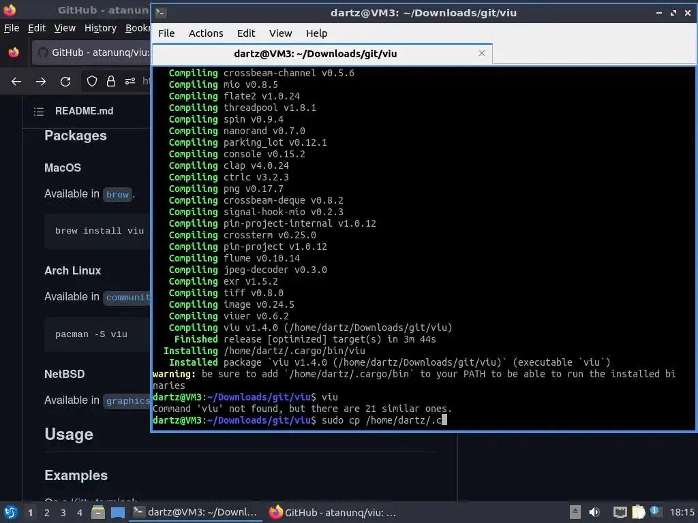Viewport: 698px width, 523px height.
Task: Switch to workspace 3
Action: (63, 513)
